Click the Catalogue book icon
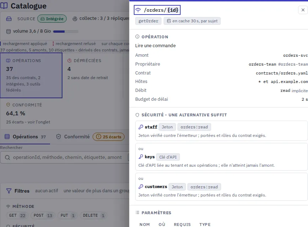Viewport: 308px width, 227px height. (x=4, y=6)
